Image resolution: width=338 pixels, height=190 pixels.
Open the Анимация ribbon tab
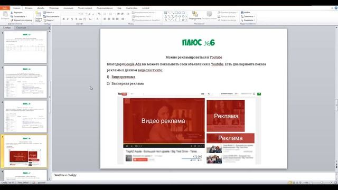68,8
